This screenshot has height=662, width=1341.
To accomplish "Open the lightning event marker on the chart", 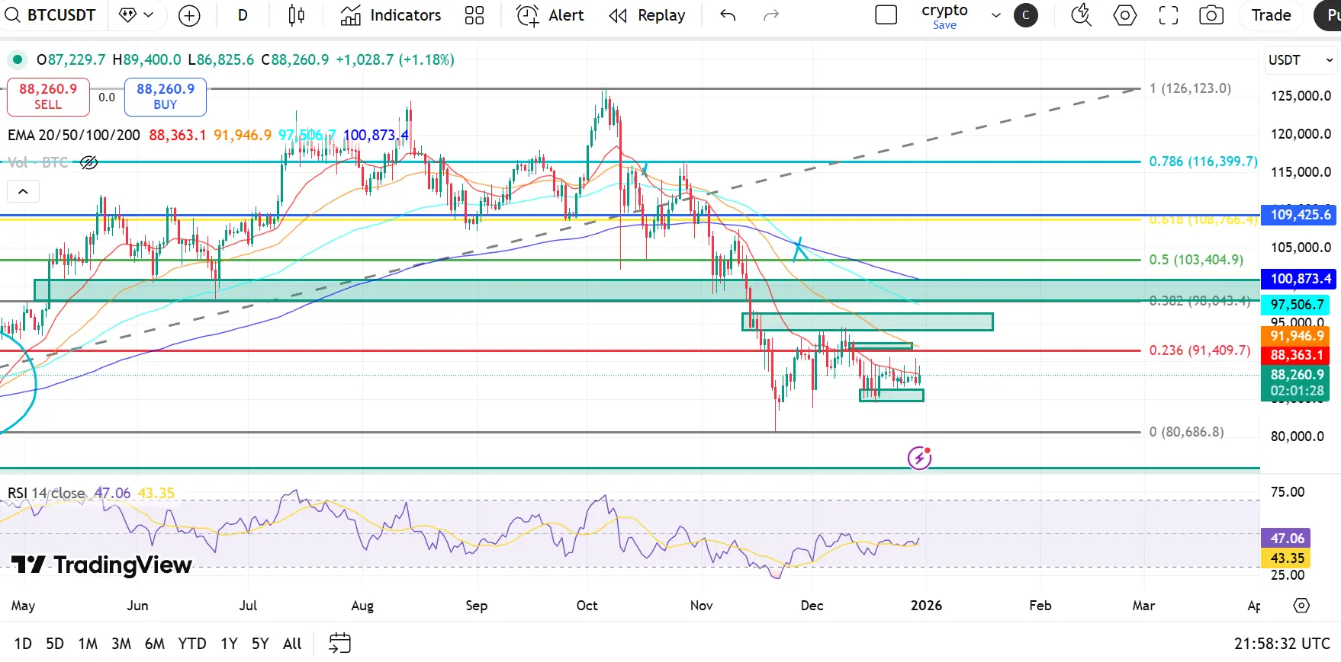I will (x=919, y=458).
